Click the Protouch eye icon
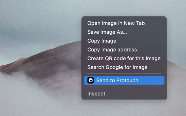Viewport: 186px width, 116px height. click(x=91, y=80)
